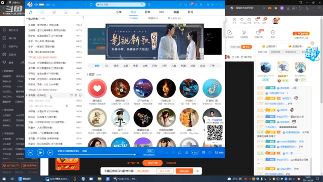Click the refresh circle icon left of search
The image size is (323, 182).
(91, 5)
